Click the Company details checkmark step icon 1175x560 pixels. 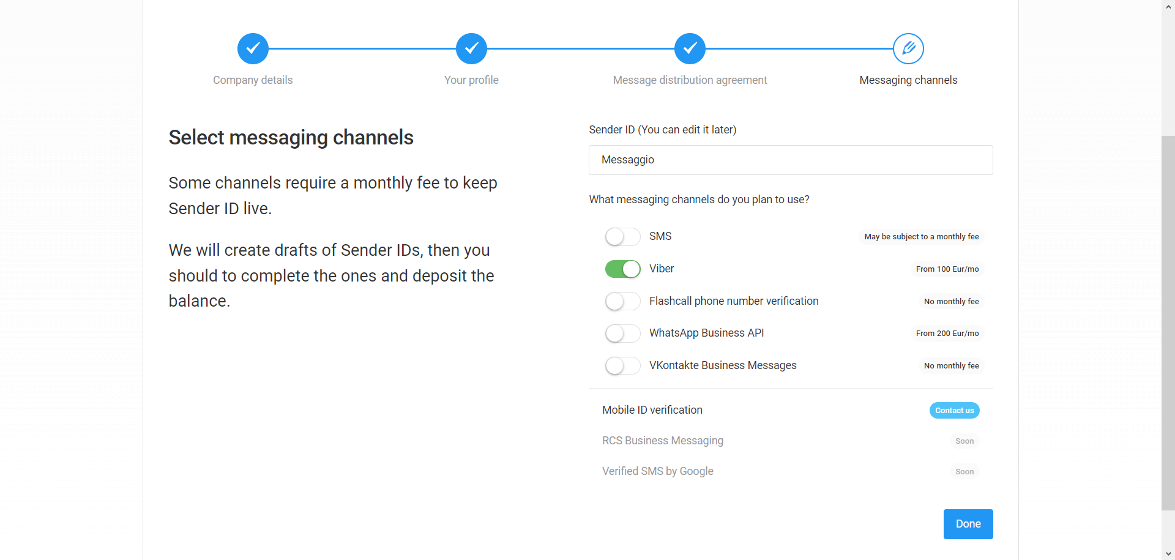click(253, 48)
